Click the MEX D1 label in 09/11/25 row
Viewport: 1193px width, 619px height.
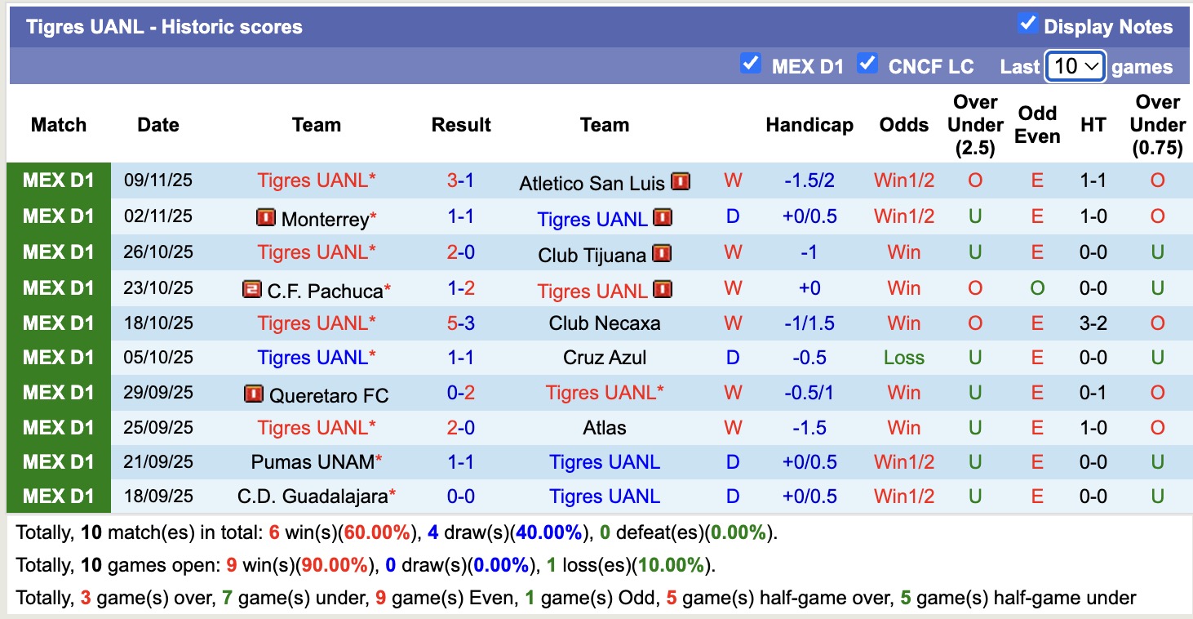coord(59,180)
